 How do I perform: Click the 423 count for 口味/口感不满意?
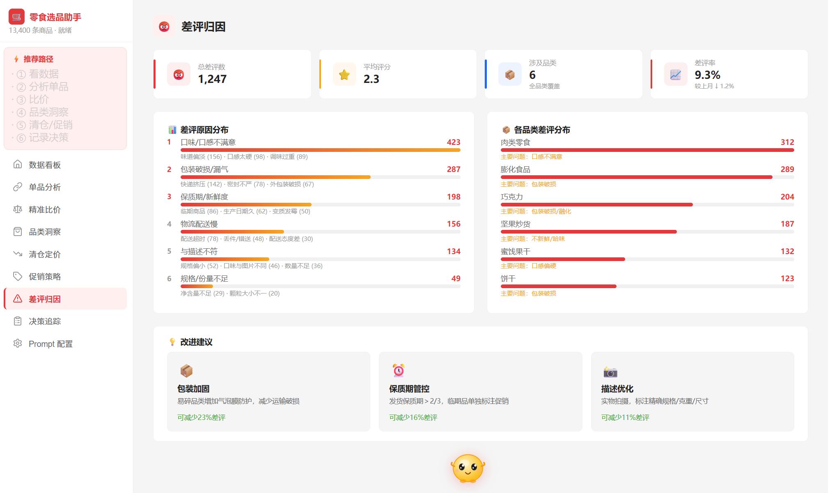coord(454,142)
